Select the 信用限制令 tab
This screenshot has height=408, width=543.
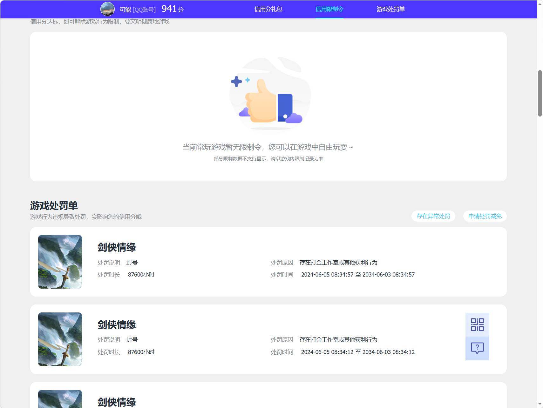(329, 9)
